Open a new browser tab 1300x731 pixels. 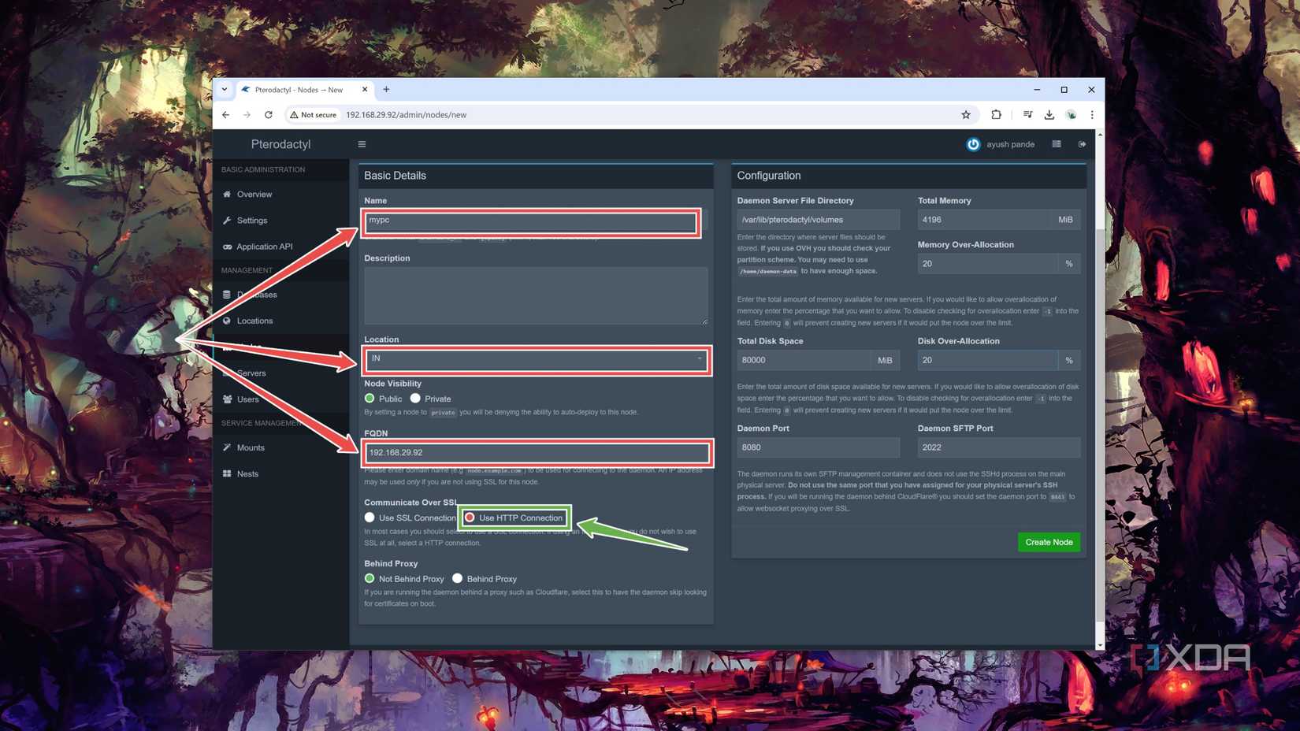(x=386, y=90)
